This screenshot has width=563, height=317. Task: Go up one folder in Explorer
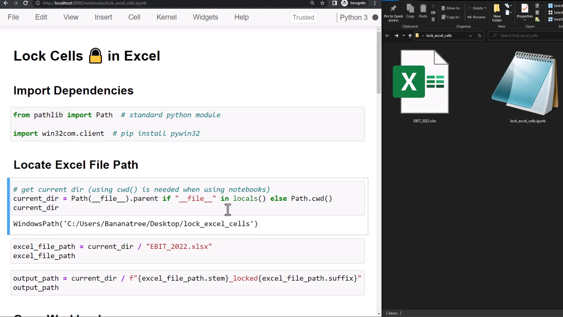click(410, 36)
